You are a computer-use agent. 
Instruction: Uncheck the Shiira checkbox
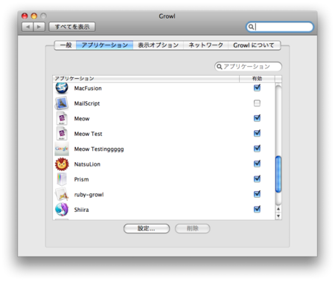coord(257,209)
